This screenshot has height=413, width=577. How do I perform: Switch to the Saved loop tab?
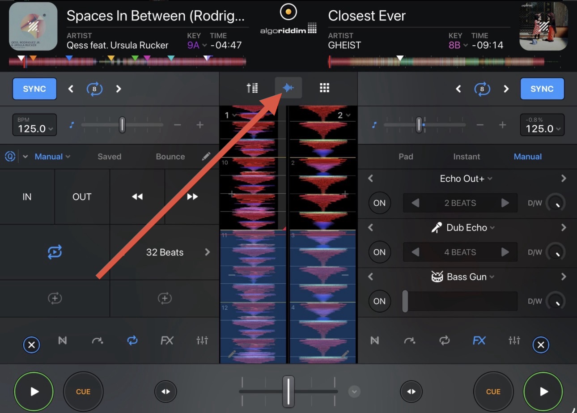point(109,157)
